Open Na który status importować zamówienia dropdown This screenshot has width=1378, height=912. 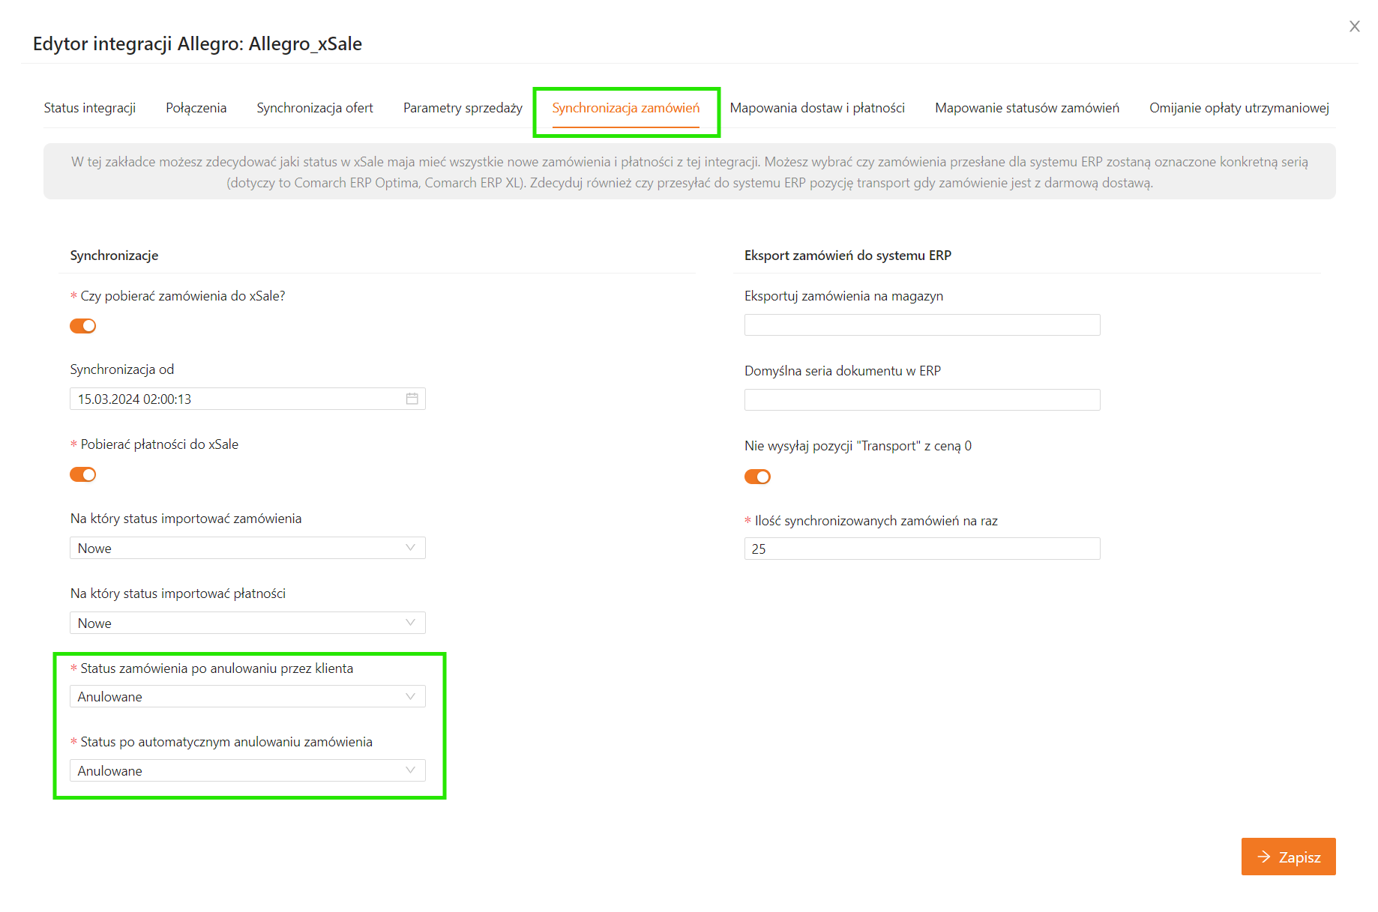pyautogui.click(x=247, y=548)
